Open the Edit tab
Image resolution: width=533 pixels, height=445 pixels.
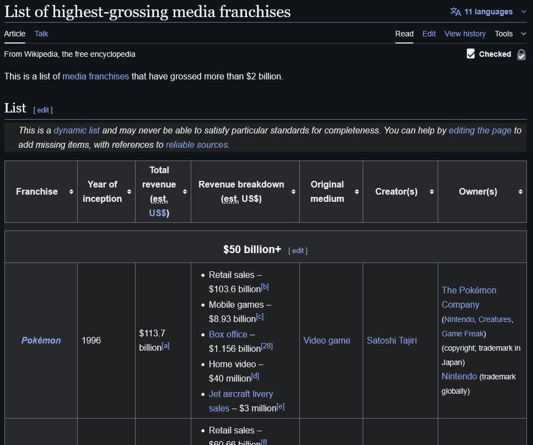429,34
